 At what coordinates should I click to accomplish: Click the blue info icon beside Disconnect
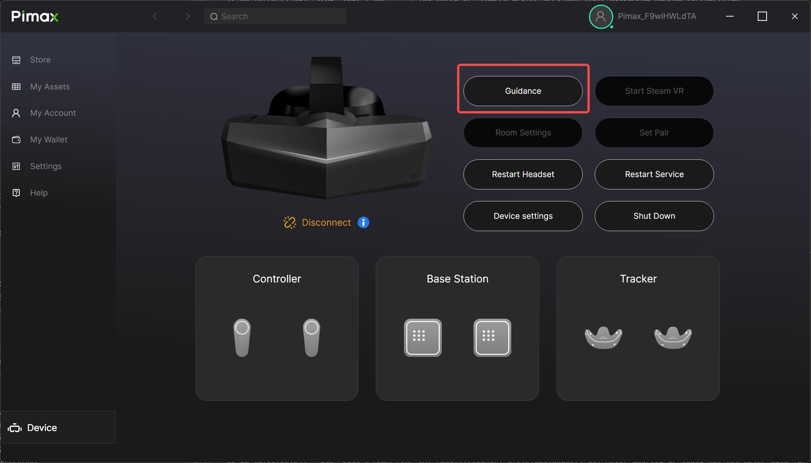363,223
